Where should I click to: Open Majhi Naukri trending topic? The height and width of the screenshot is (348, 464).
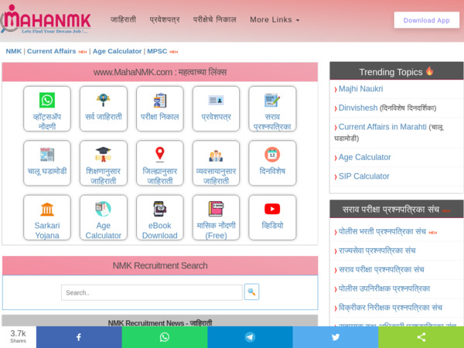[360, 89]
